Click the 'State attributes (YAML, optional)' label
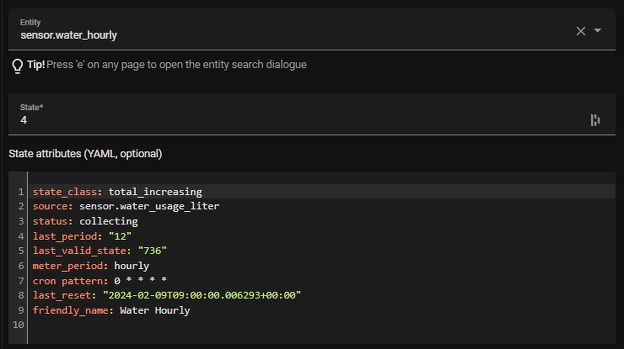624x349 pixels. tap(86, 154)
